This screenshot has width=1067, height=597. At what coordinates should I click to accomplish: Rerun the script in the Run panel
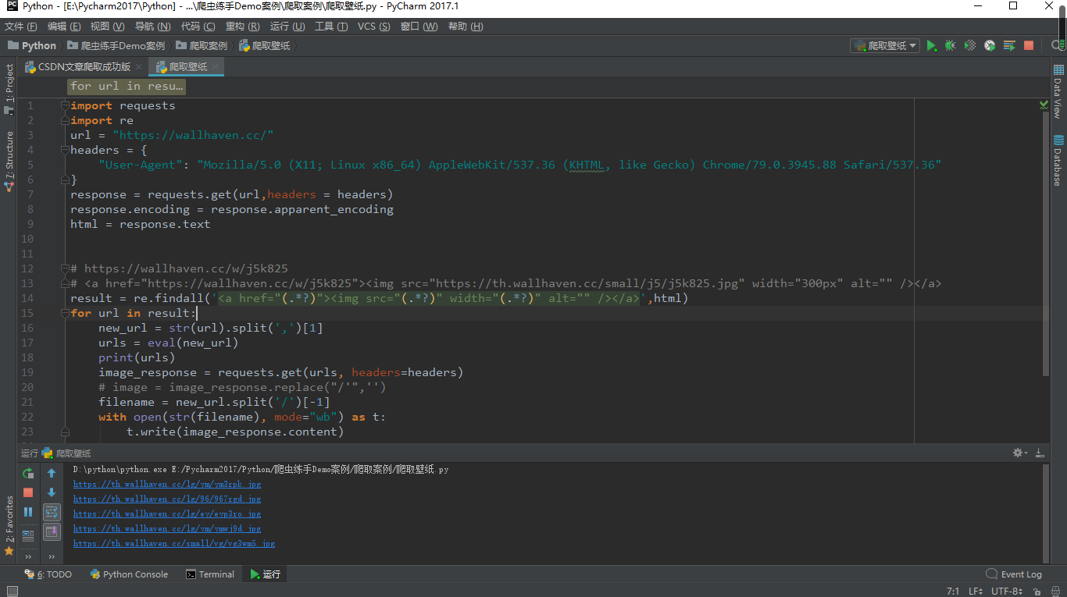click(x=28, y=473)
